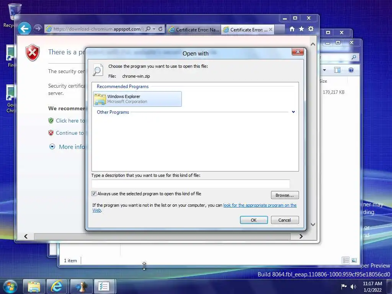Click the horizontal scrollbar track
392x294 pixels.
point(162,236)
